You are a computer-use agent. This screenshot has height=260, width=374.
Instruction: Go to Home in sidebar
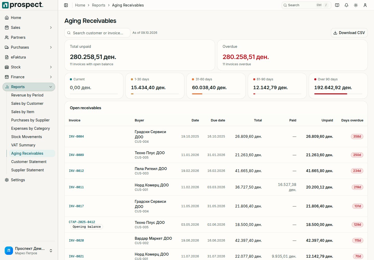(x=29, y=18)
